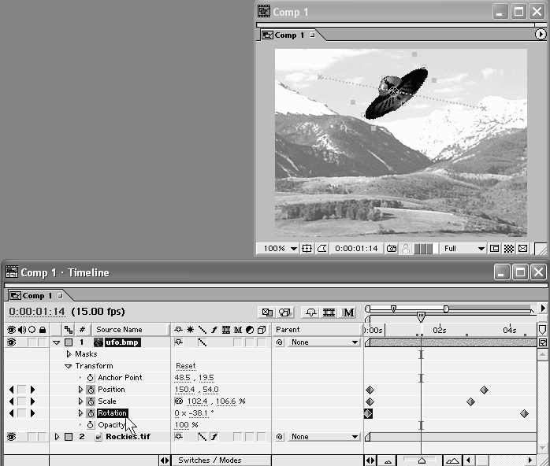Click the snapshot camera icon in Comp viewer

coord(390,249)
